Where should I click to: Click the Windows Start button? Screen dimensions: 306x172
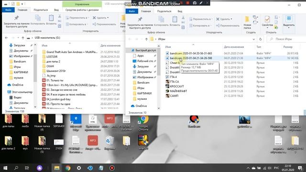(5, 168)
